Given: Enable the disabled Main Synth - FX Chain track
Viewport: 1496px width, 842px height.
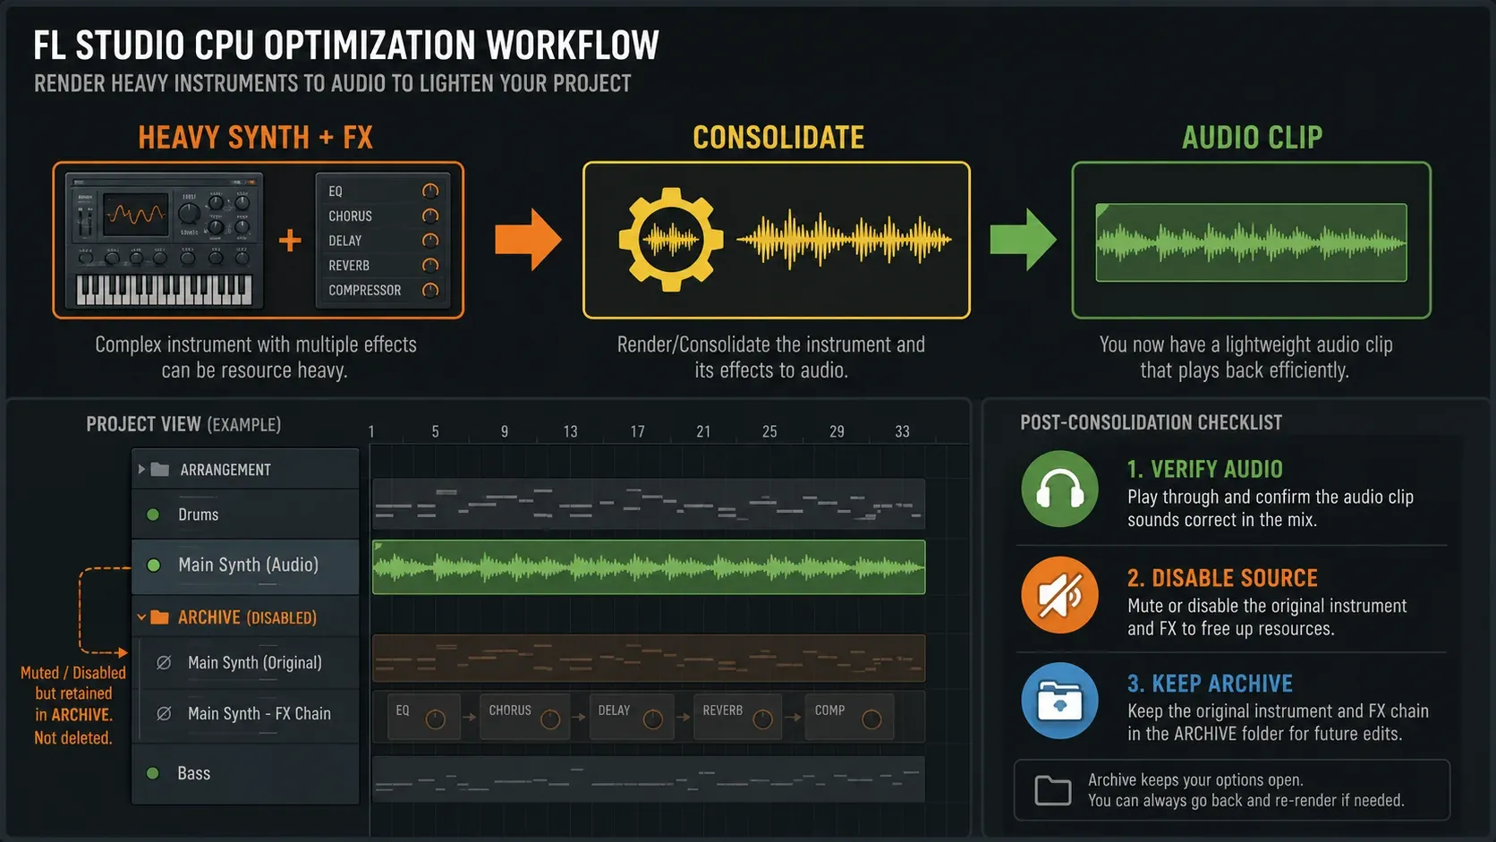Looking at the screenshot, I should 164,714.
